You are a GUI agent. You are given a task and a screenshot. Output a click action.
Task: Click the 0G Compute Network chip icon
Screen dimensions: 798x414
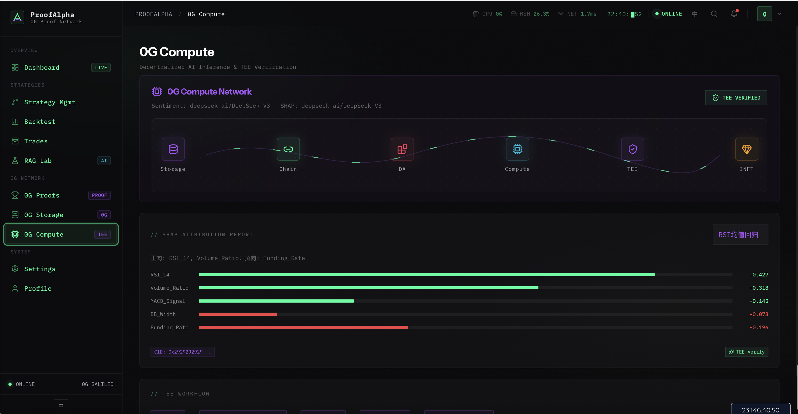click(x=157, y=92)
